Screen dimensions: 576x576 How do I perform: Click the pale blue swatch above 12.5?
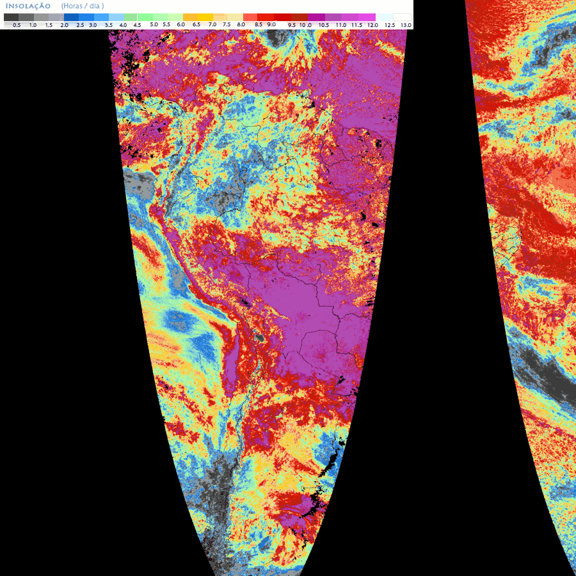coord(384,17)
